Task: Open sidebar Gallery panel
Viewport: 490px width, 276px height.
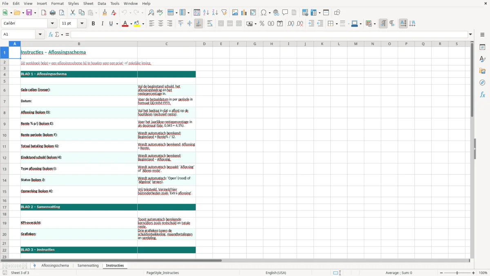Action: 482,71
